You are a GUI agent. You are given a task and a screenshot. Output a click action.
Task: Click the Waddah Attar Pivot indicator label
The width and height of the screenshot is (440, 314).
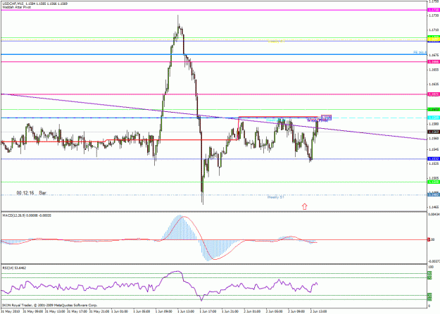click(17, 7)
